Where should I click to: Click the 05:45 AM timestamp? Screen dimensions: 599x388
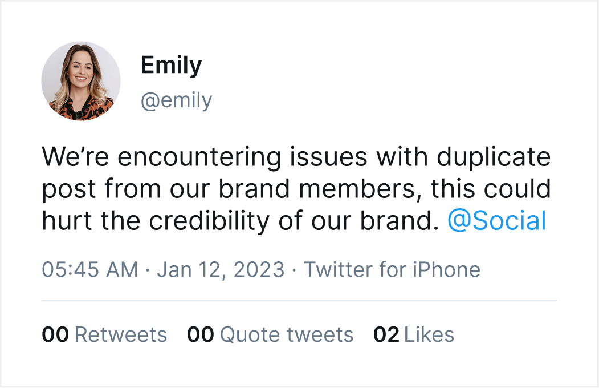tap(90, 269)
